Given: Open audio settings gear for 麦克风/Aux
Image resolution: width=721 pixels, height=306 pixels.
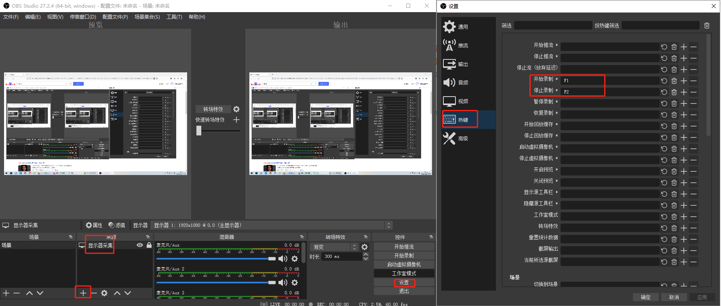Looking at the screenshot, I should pos(295,259).
